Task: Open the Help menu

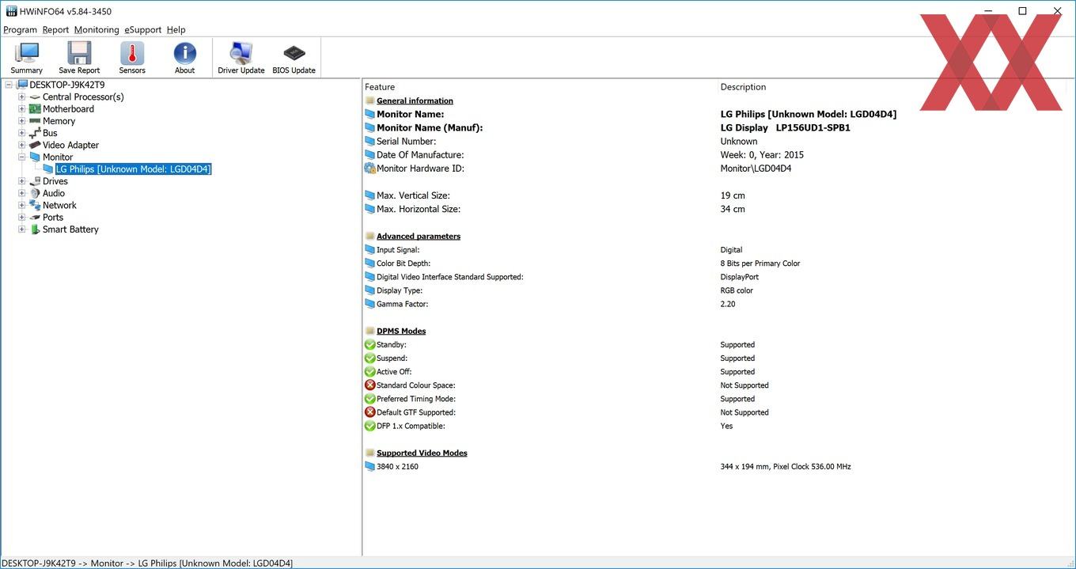Action: click(x=176, y=30)
